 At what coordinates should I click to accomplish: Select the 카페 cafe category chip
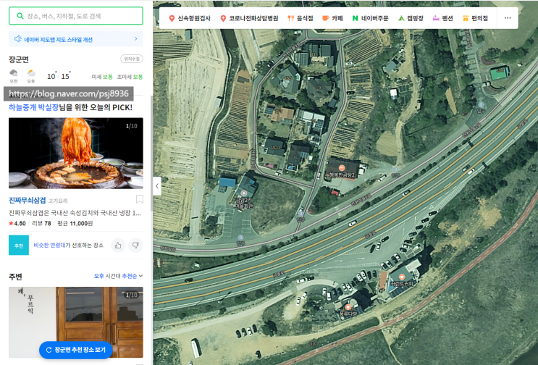[333, 18]
